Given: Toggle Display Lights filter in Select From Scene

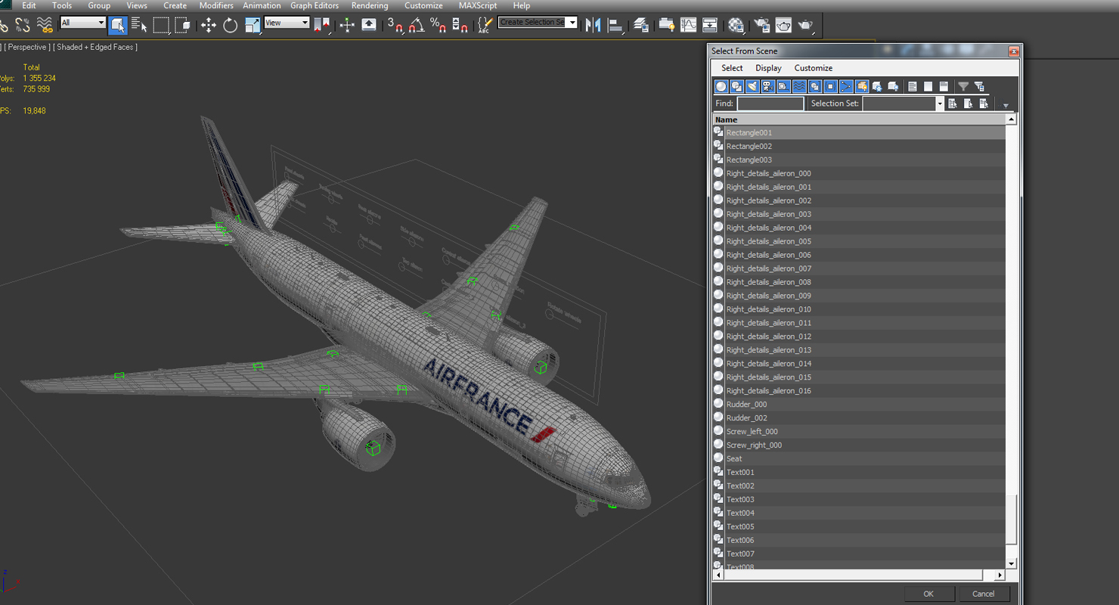Looking at the screenshot, I should (x=752, y=86).
